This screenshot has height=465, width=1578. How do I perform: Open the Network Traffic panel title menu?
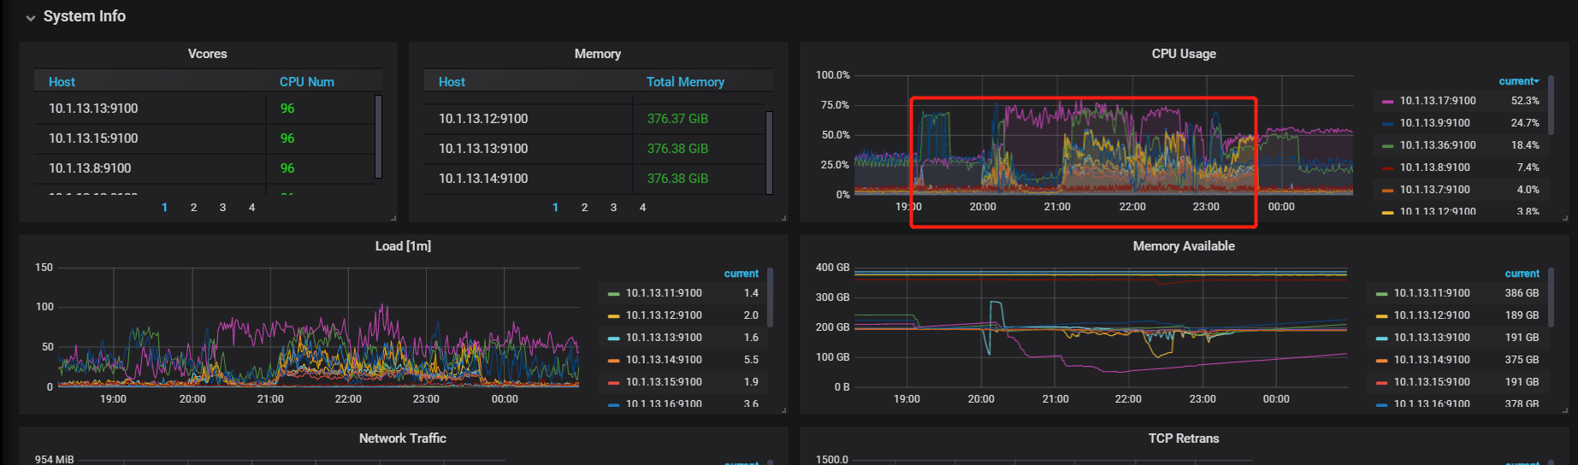[403, 439]
